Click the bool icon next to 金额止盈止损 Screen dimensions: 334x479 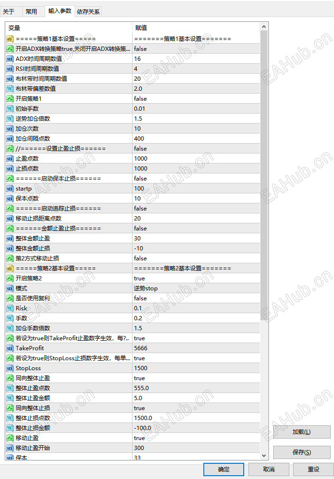[10, 229]
